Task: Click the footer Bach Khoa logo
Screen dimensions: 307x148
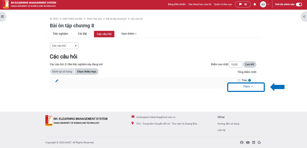Action: click(x=49, y=120)
